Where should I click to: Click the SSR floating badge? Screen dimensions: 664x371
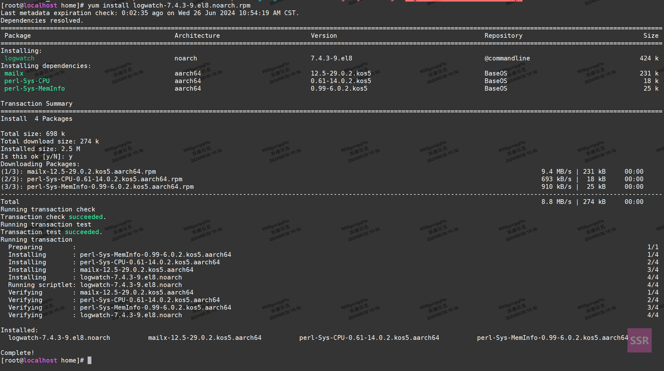pos(639,340)
